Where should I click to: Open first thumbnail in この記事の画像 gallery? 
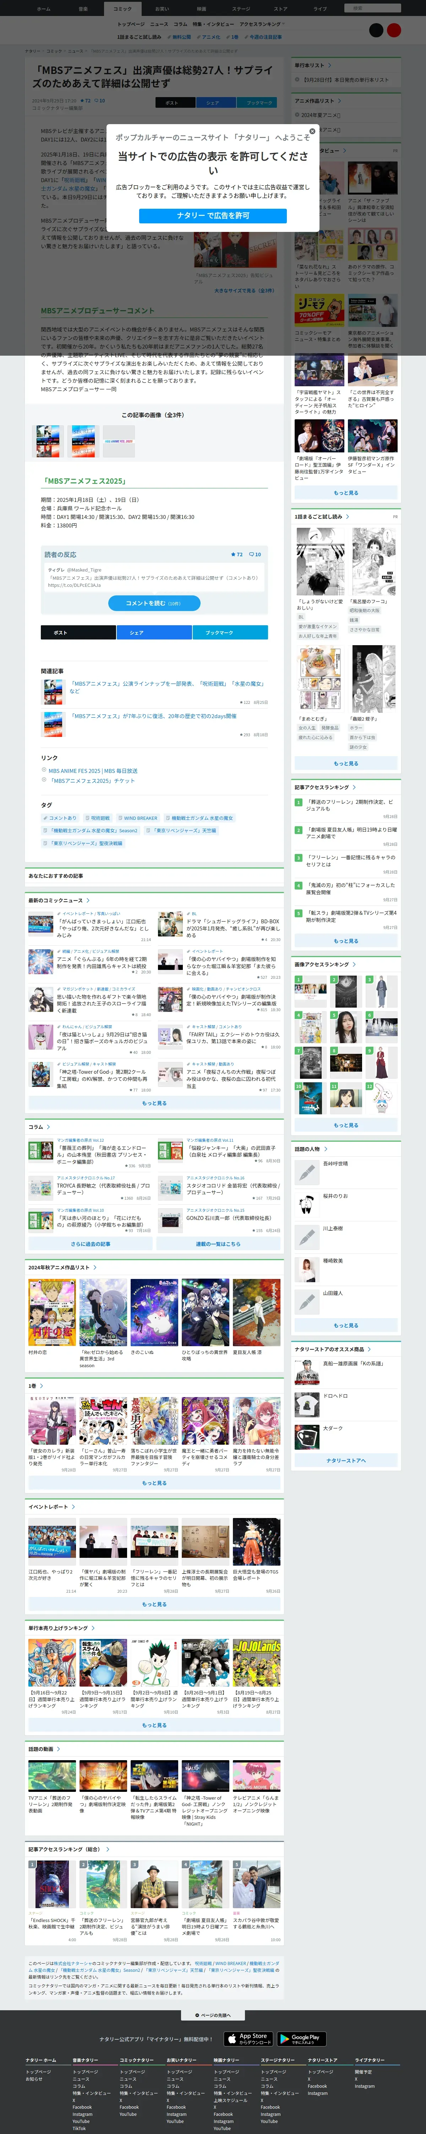(x=47, y=441)
